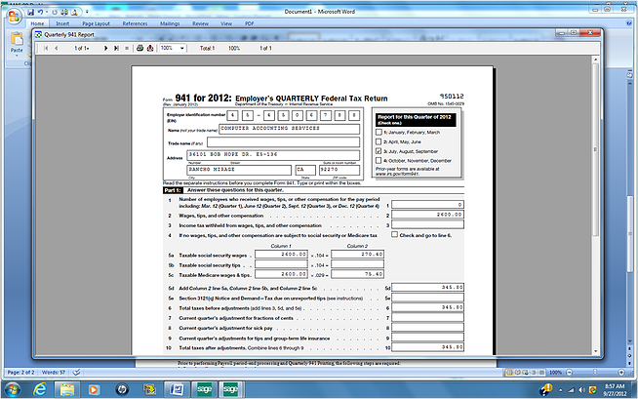The width and height of the screenshot is (638, 399).
Task: Open the Page Layout ribbon tab
Action: coord(96,23)
